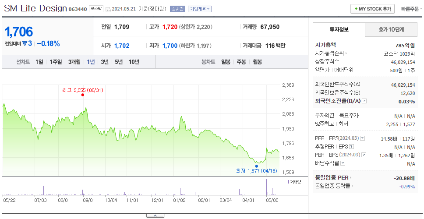The height and width of the screenshot is (219, 424).
Task: Click the help icon next to 외국인소진율(B/A)
Action: (364, 101)
